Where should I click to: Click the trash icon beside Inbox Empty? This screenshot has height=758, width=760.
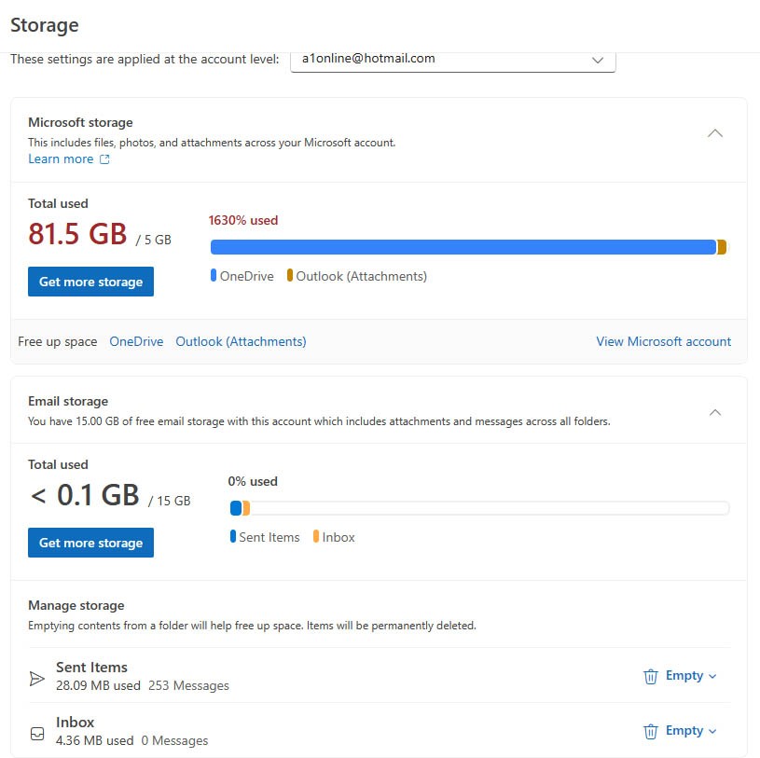(650, 731)
